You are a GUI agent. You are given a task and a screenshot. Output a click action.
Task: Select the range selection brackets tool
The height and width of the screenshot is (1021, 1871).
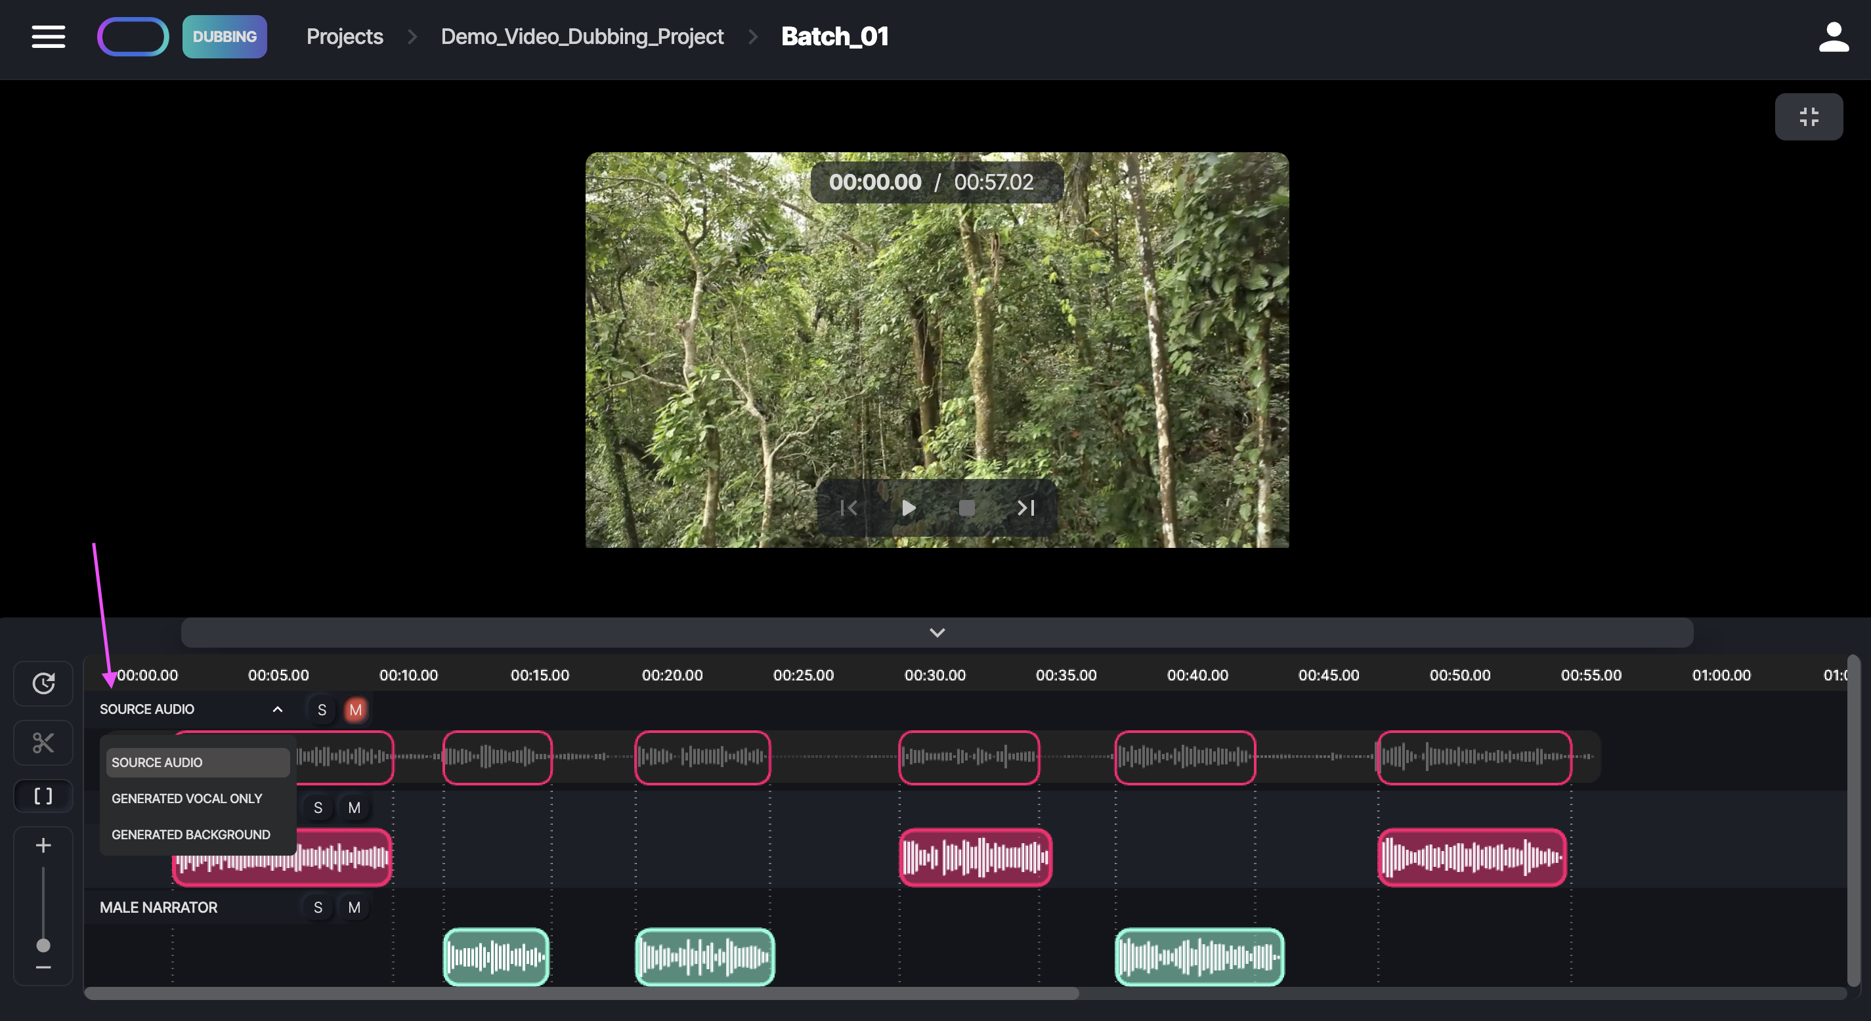43,795
